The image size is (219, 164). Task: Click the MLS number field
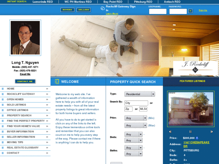pyautogui.click(x=143, y=109)
